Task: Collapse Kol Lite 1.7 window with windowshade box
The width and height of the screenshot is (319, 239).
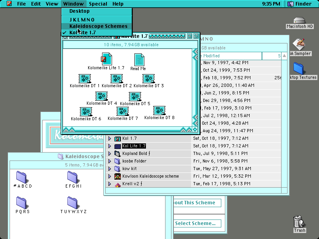Action: pos(196,36)
